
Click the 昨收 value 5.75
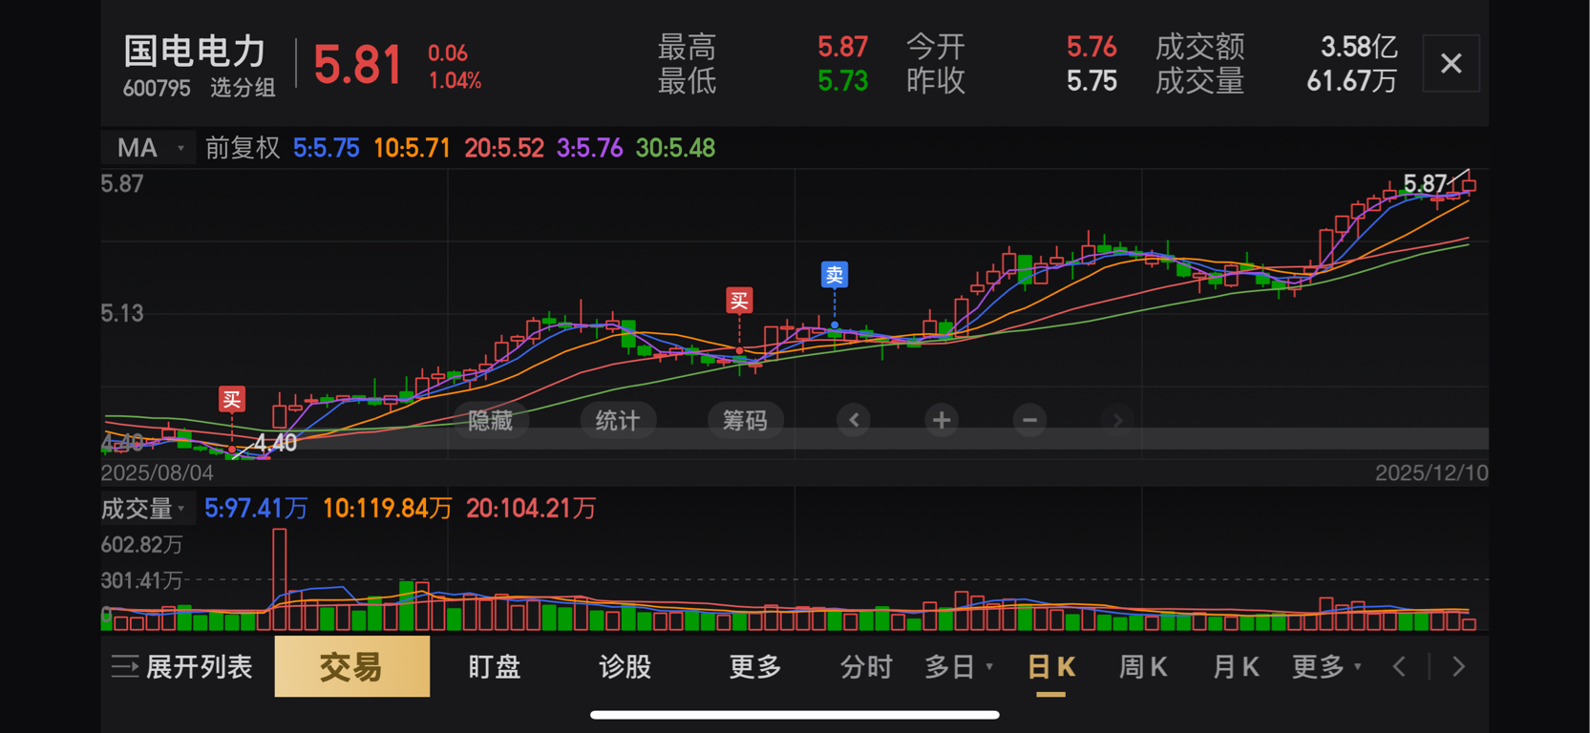point(1092,81)
